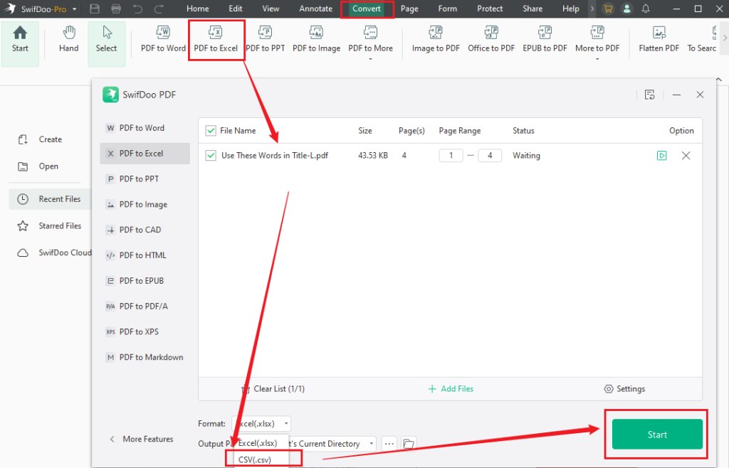The height and width of the screenshot is (468, 729).
Task: Click the redo arrow in title bar
Action: coord(159,9)
